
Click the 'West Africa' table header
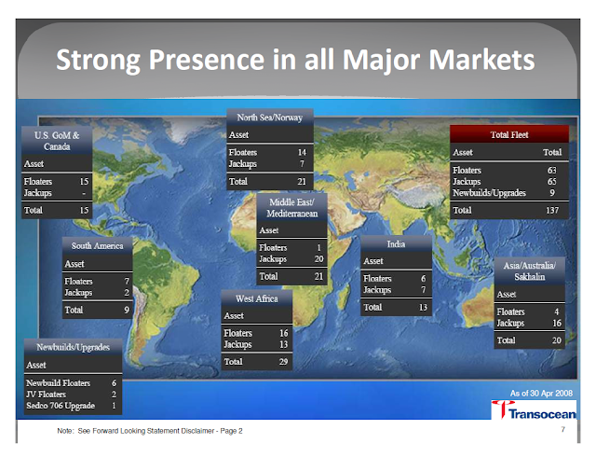[257, 298]
